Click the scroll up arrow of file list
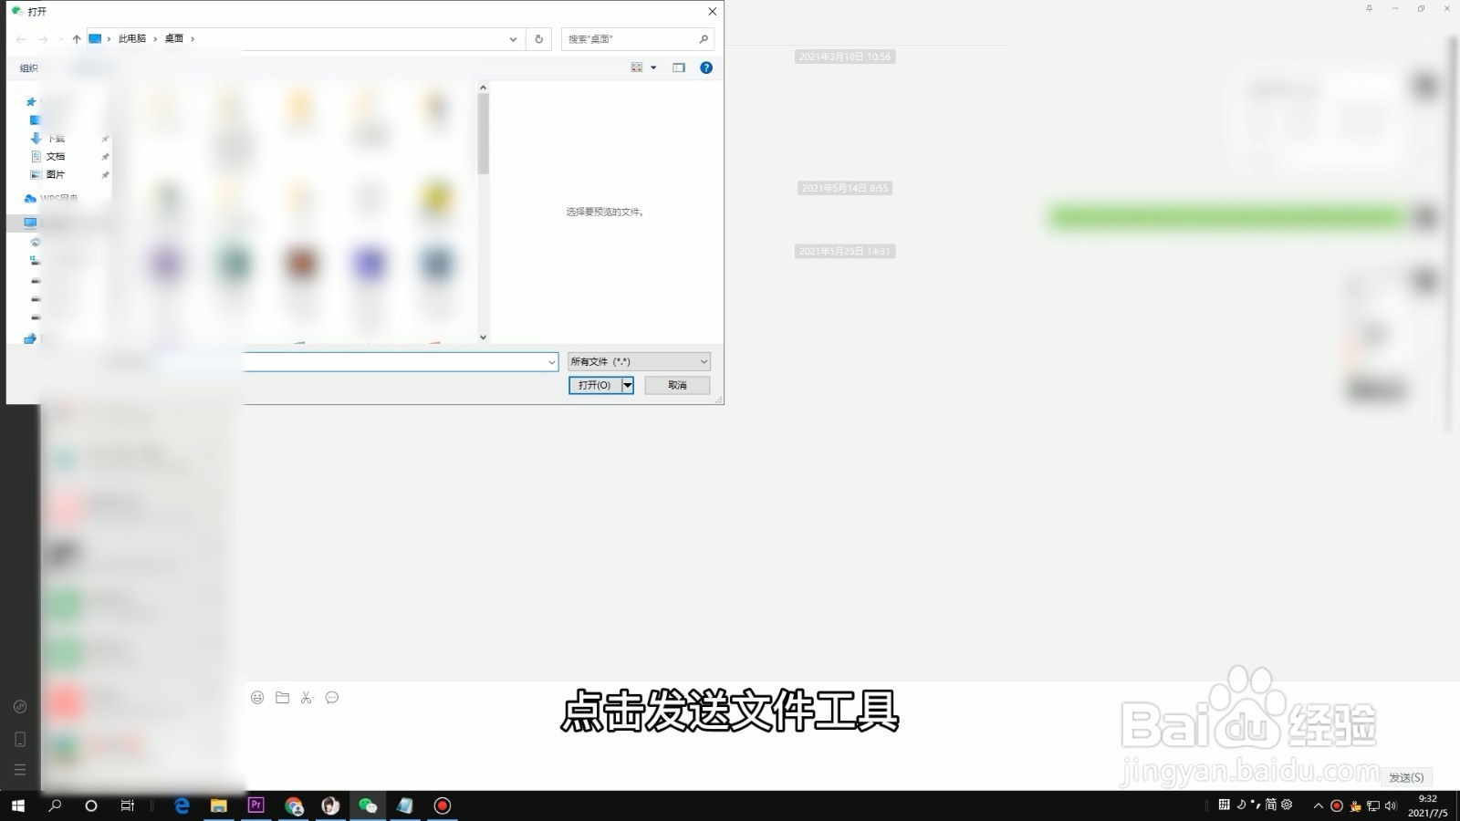1460x821 pixels. click(x=484, y=88)
